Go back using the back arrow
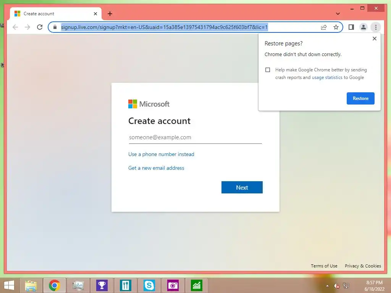 click(x=15, y=27)
